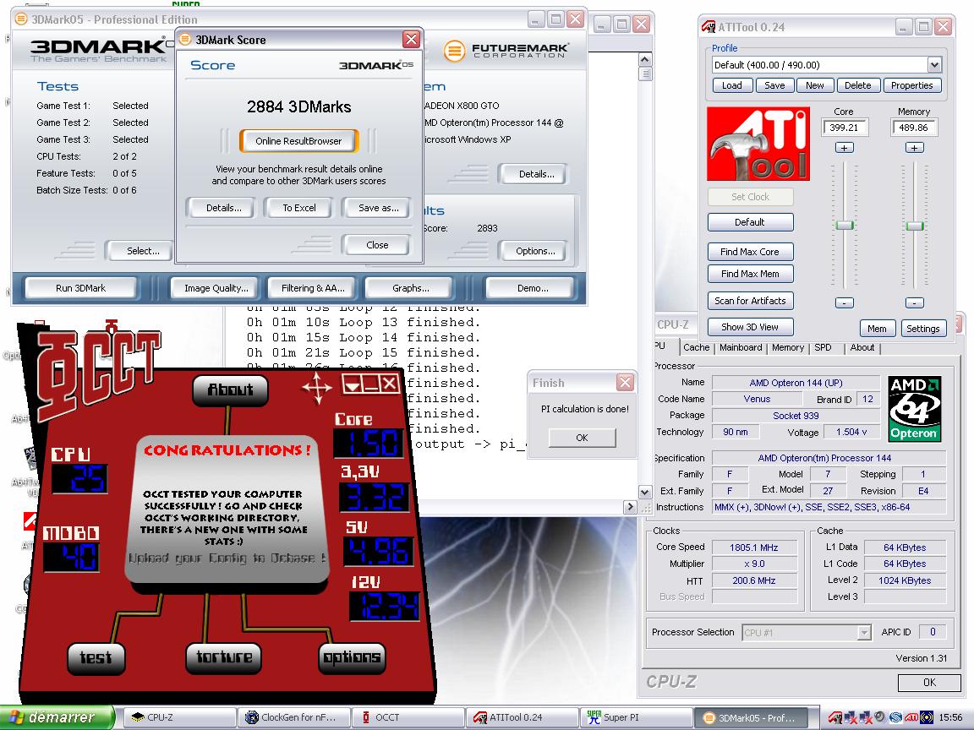
Task: Click the 3DMark Score dialog title icon
Action: [x=185, y=39]
